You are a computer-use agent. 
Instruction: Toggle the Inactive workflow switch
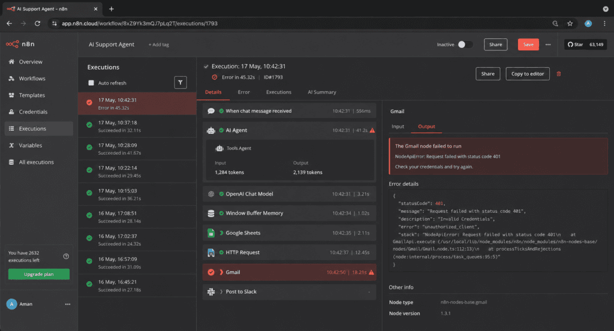pyautogui.click(x=465, y=44)
